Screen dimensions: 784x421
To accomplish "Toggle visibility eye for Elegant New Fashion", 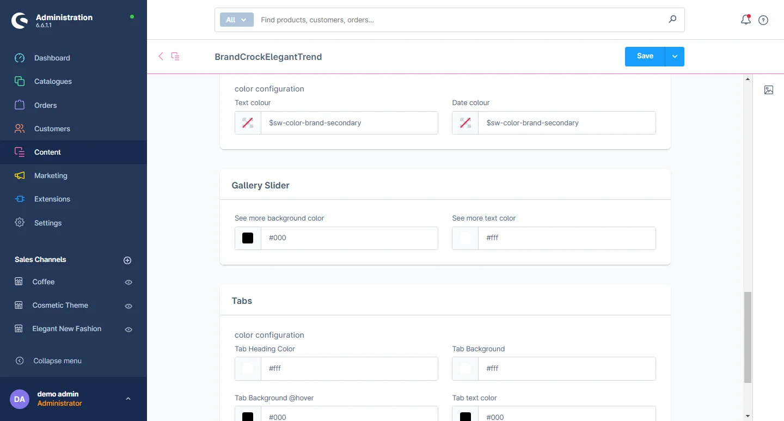I will (128, 330).
